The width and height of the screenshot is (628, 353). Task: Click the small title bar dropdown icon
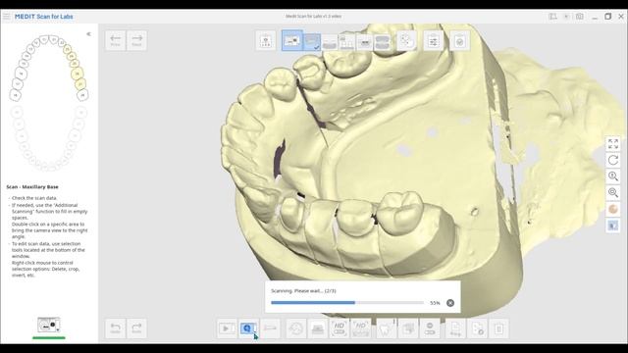click(x=566, y=17)
